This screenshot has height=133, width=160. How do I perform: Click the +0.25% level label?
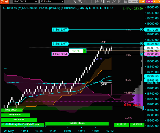point(128,93)
